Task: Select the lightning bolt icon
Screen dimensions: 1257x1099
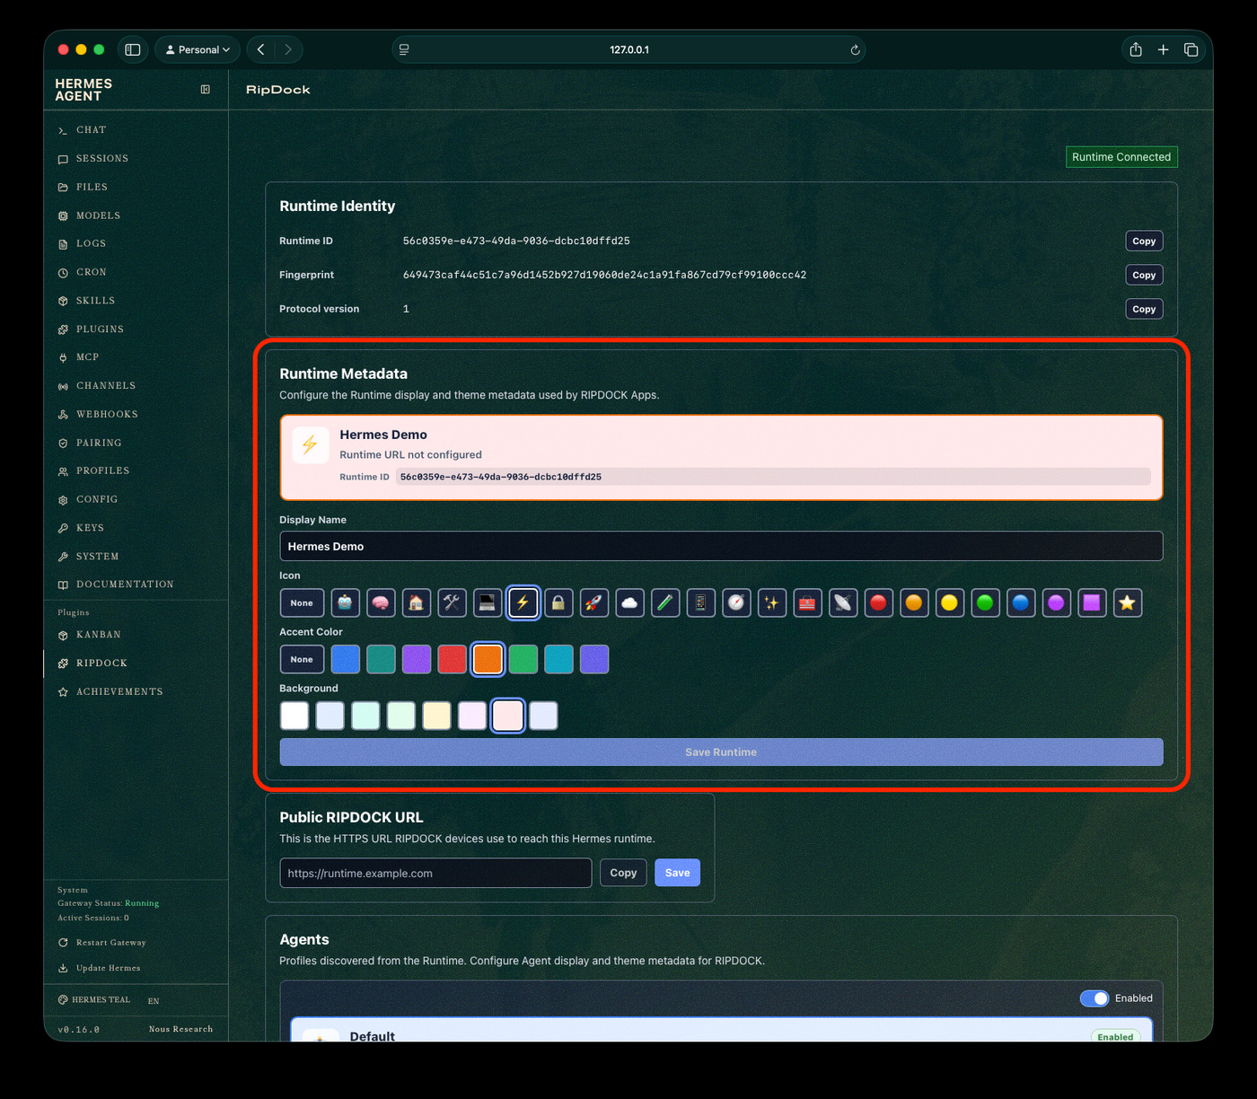Action: click(523, 603)
